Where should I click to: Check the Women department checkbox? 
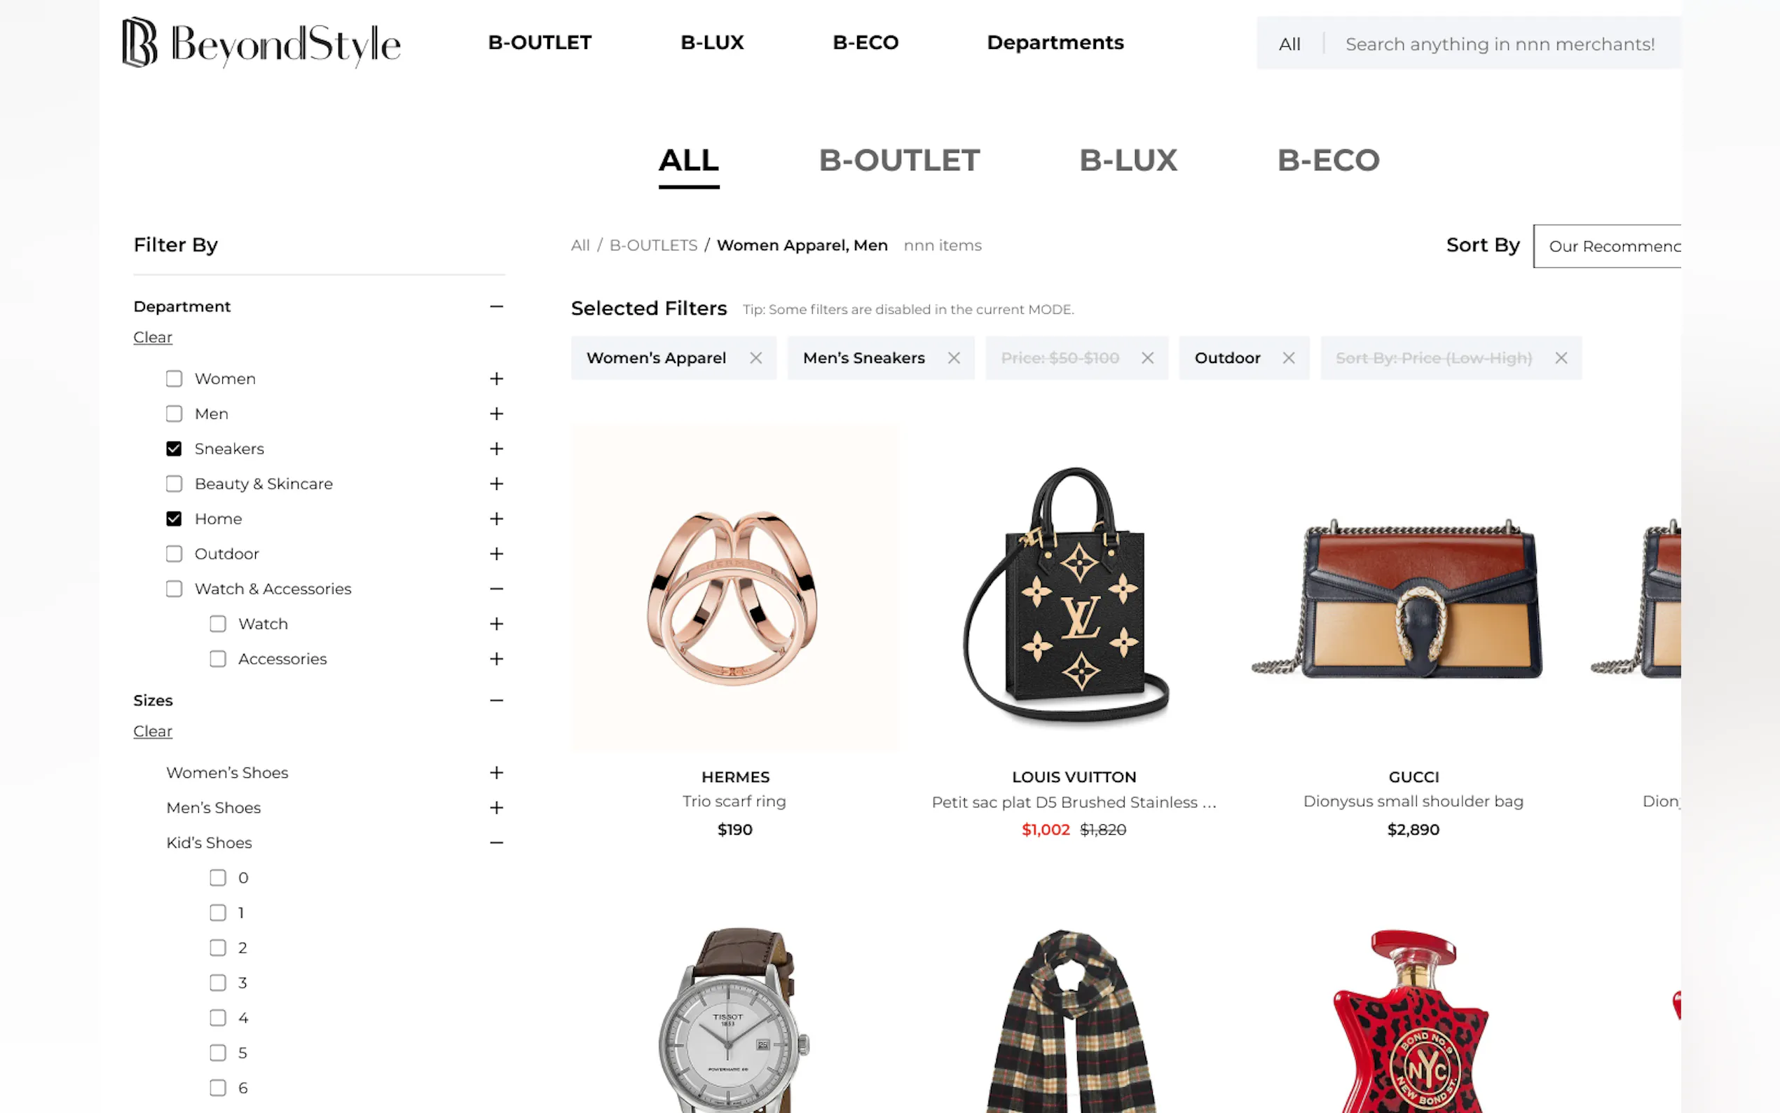coord(174,379)
